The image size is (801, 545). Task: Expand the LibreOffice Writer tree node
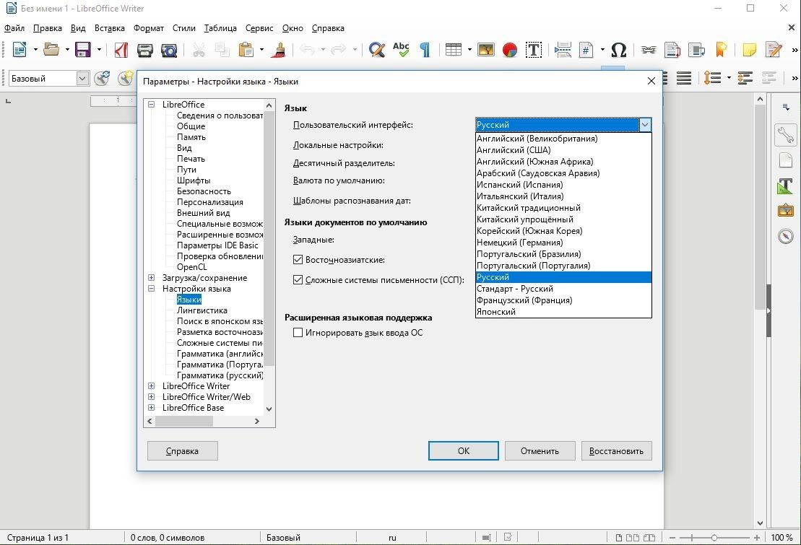pyautogui.click(x=151, y=386)
